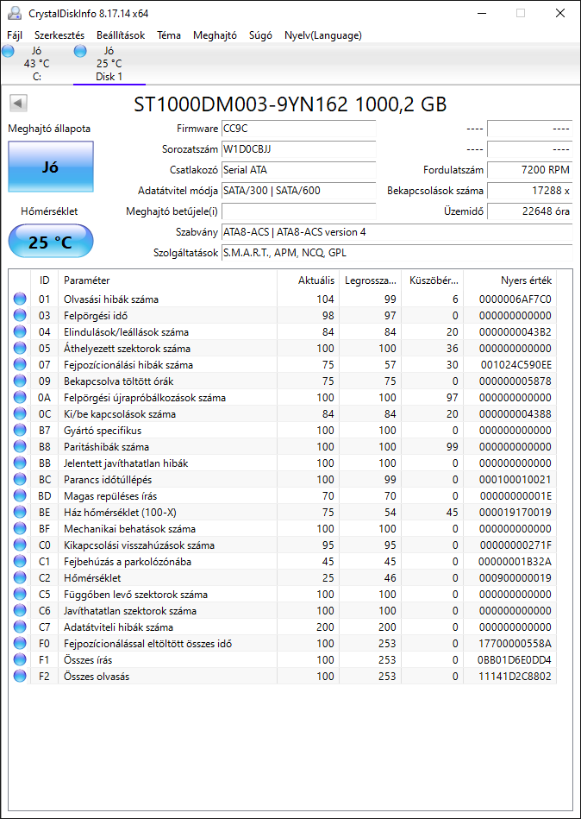
Task: Click the status orb for row C2
Action: pos(20,577)
